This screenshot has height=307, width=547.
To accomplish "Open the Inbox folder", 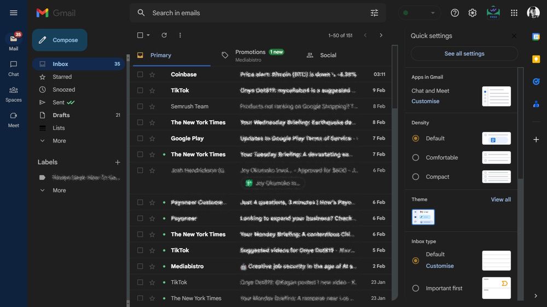I will (x=78, y=64).
